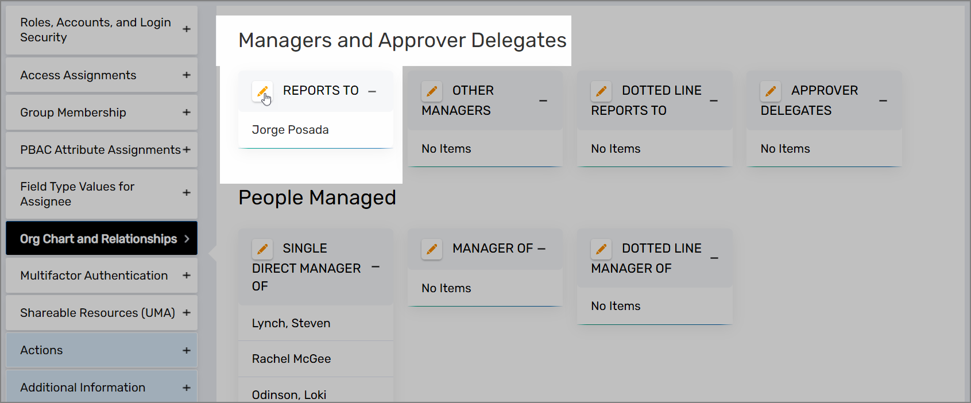Click Rachel McGee in People Managed
The width and height of the screenshot is (971, 403).
tap(291, 359)
